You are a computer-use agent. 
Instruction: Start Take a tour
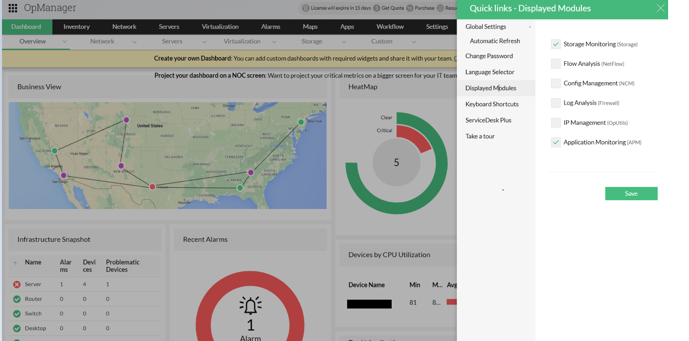point(480,136)
